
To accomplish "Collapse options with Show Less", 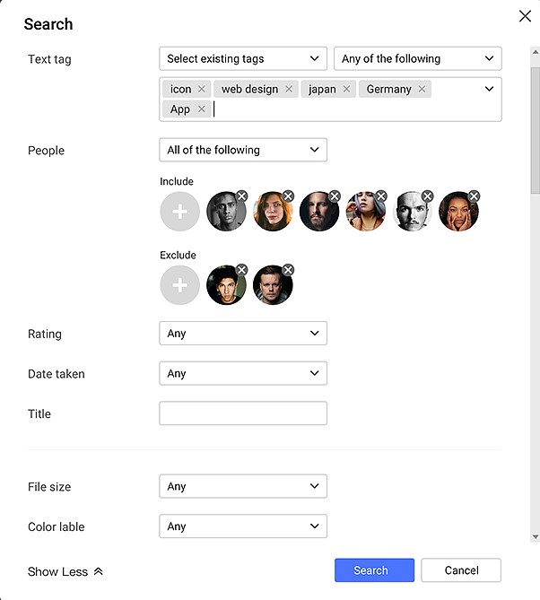I will pos(65,571).
